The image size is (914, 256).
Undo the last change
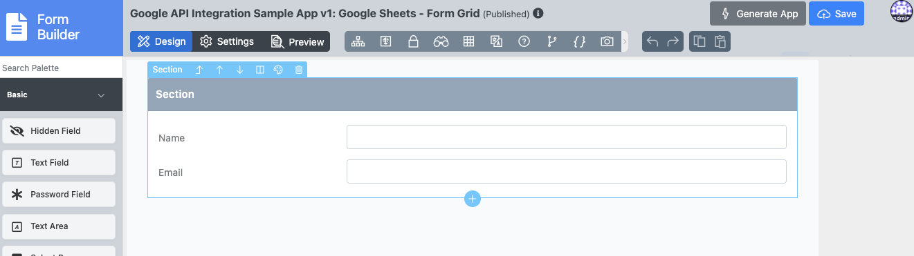tap(652, 41)
